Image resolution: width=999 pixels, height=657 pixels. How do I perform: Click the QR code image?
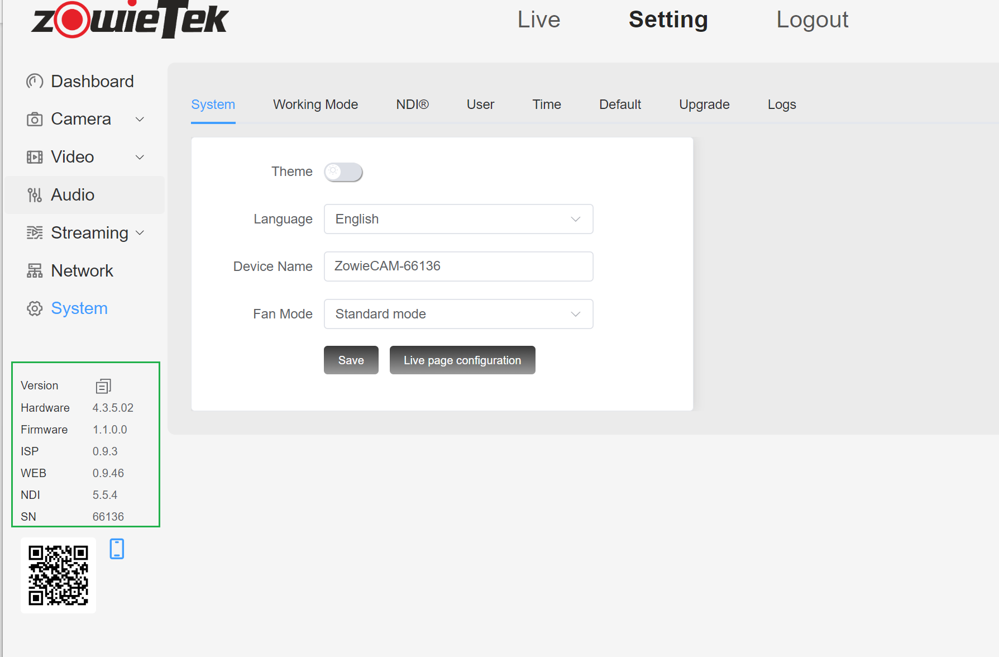pyautogui.click(x=59, y=575)
